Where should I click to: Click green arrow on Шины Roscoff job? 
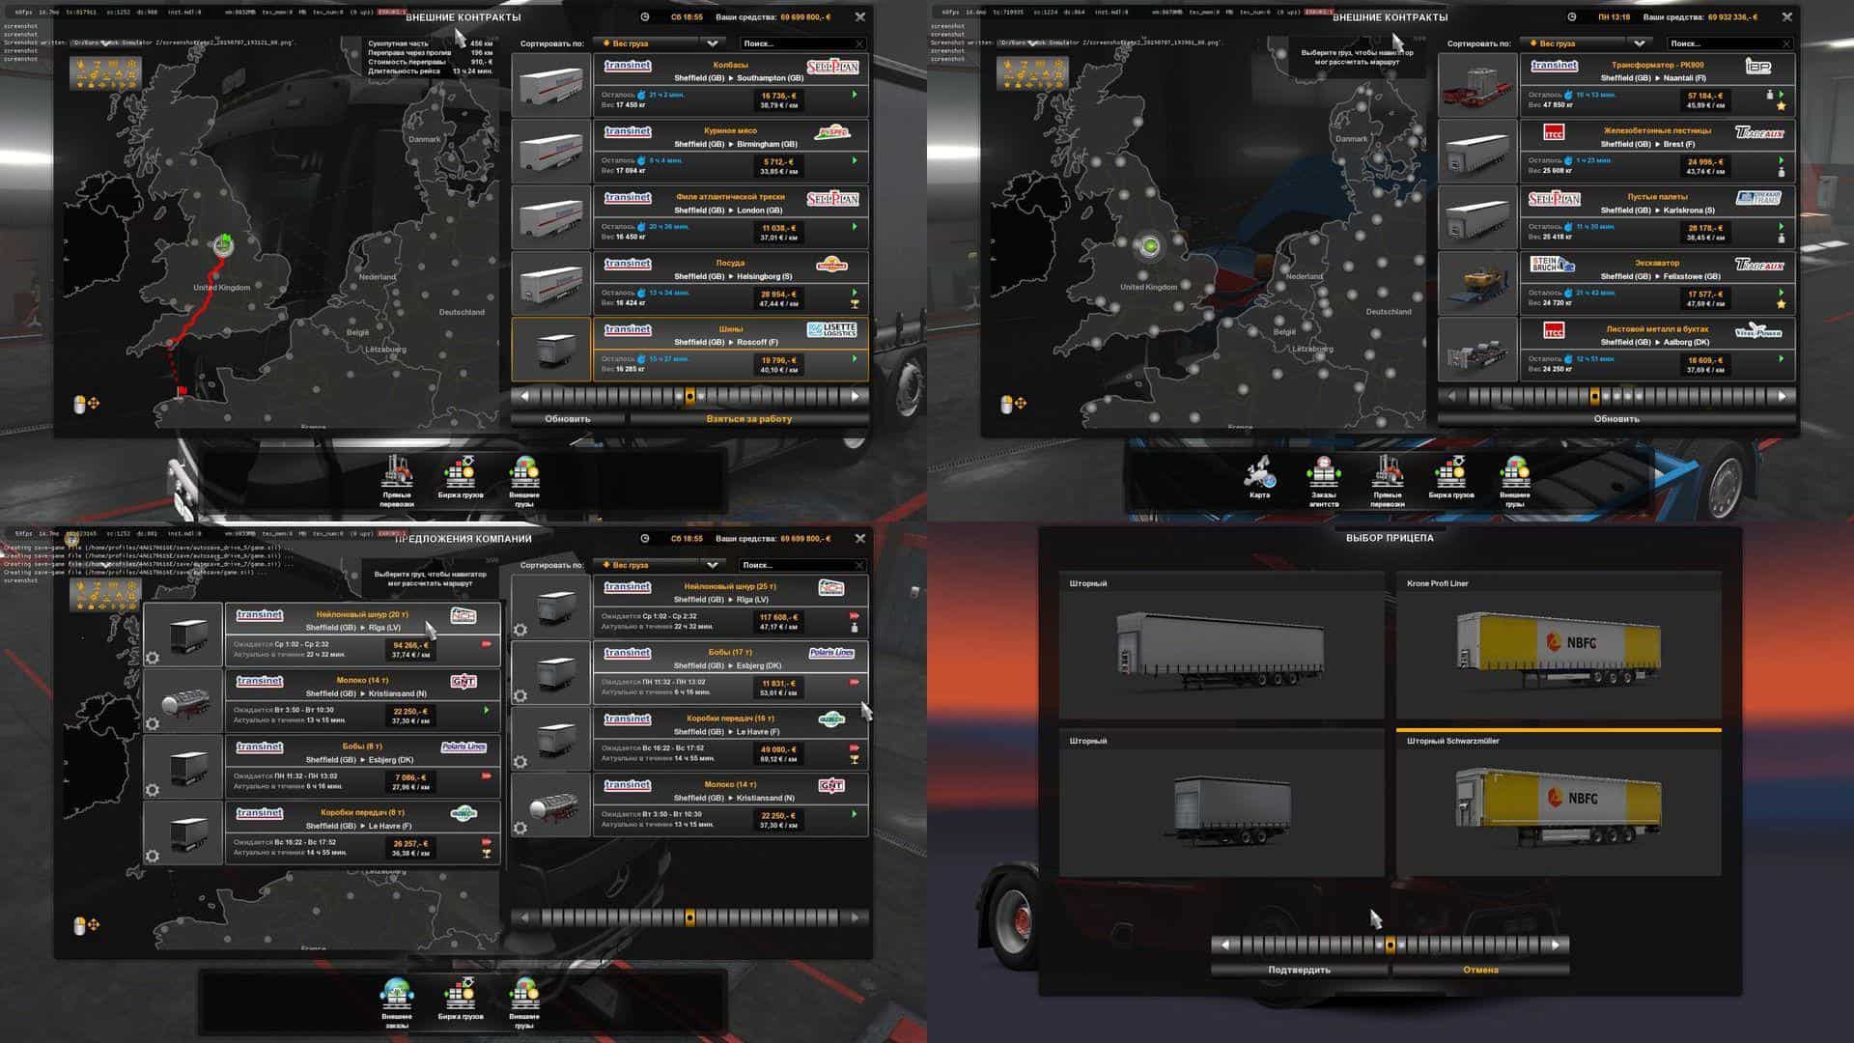click(855, 359)
